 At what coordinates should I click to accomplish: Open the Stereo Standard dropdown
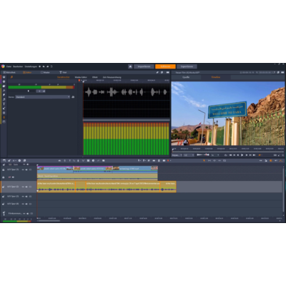tap(43, 97)
